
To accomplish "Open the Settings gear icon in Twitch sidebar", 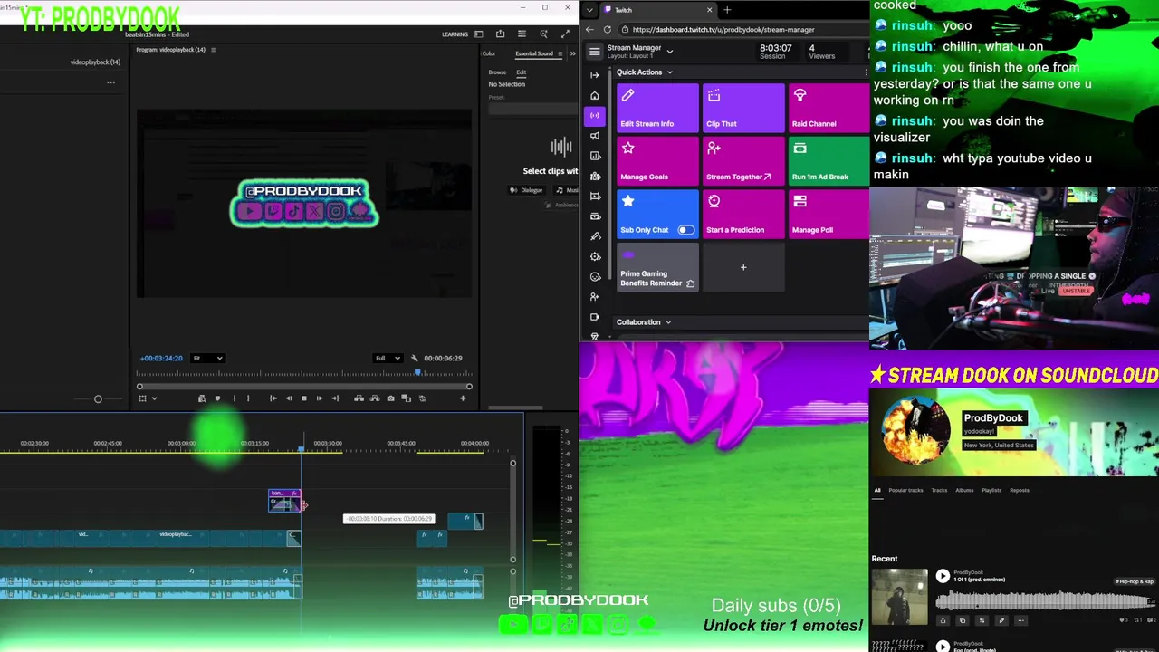I will coord(594,256).
